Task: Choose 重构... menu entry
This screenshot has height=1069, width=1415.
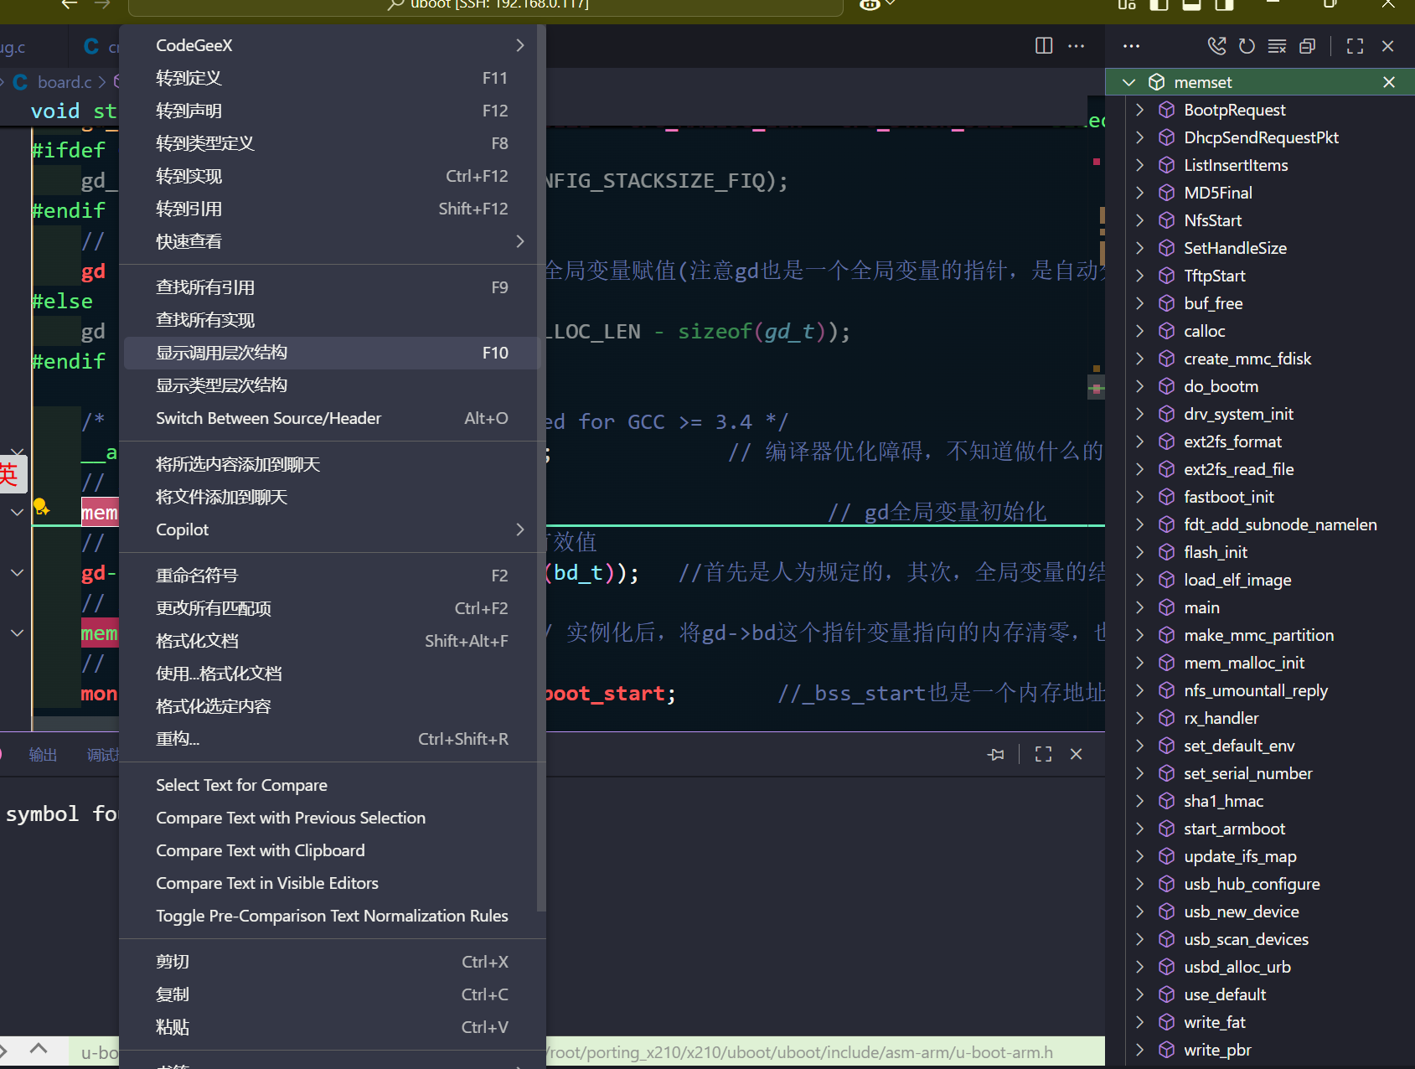Action: pos(332,739)
